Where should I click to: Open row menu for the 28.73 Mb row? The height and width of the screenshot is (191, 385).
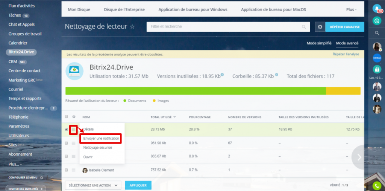click(x=73, y=130)
